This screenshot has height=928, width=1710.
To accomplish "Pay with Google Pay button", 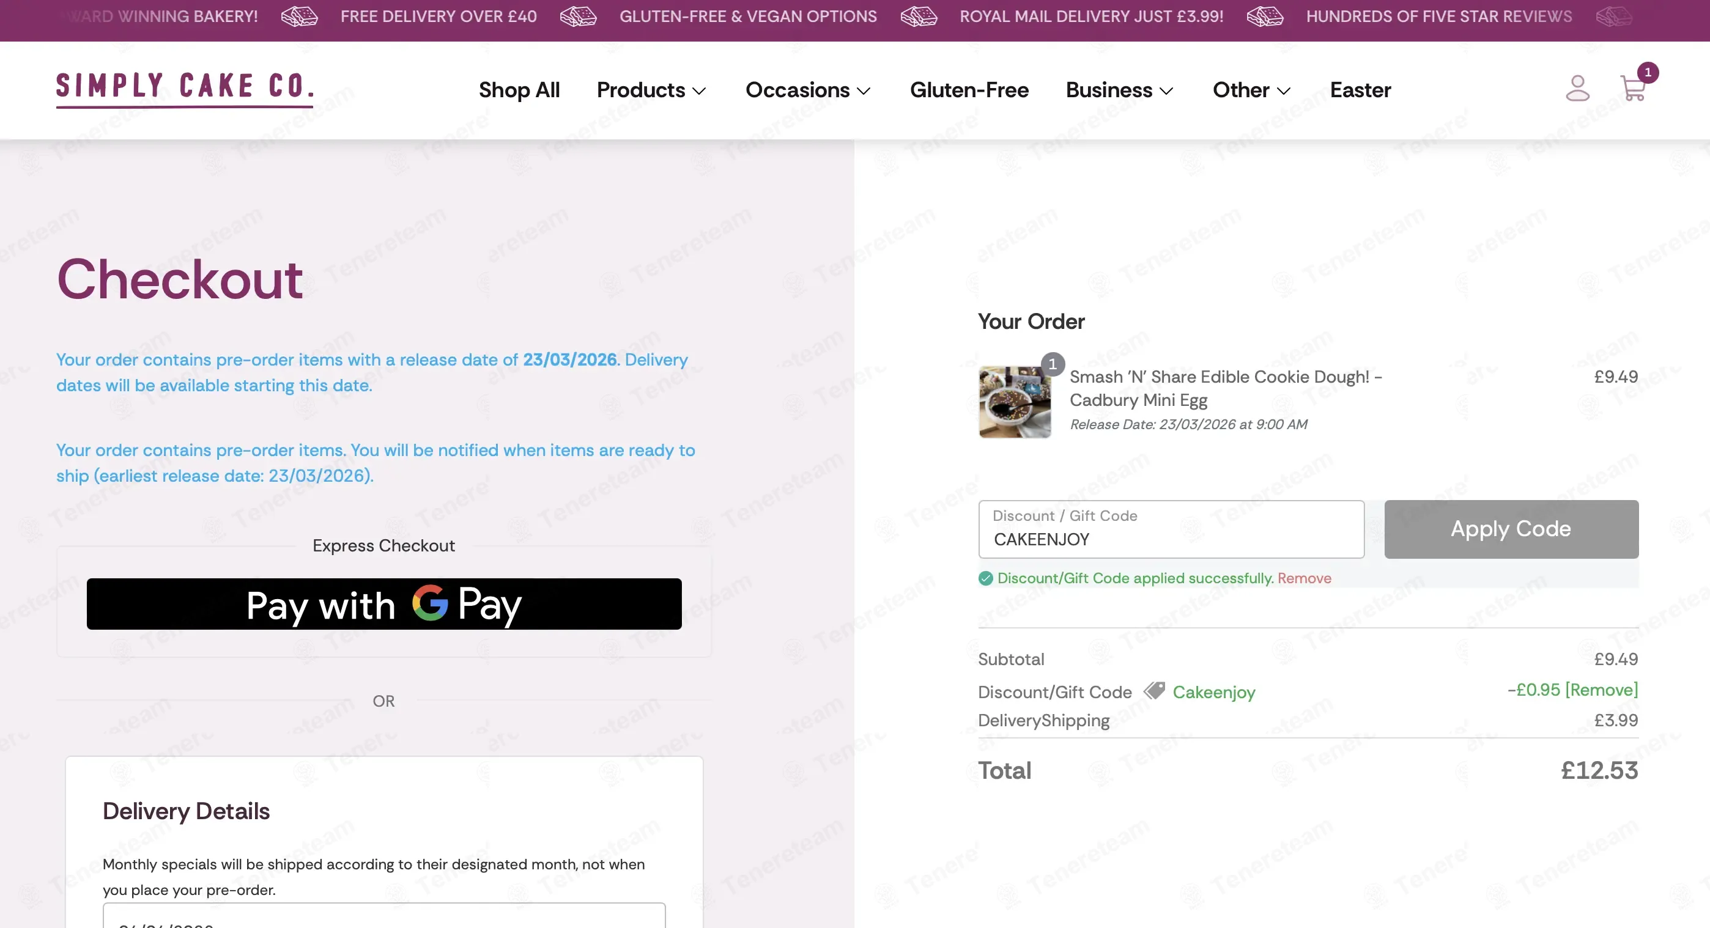I will [x=383, y=603].
